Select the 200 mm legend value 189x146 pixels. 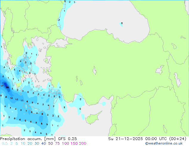point(83,144)
